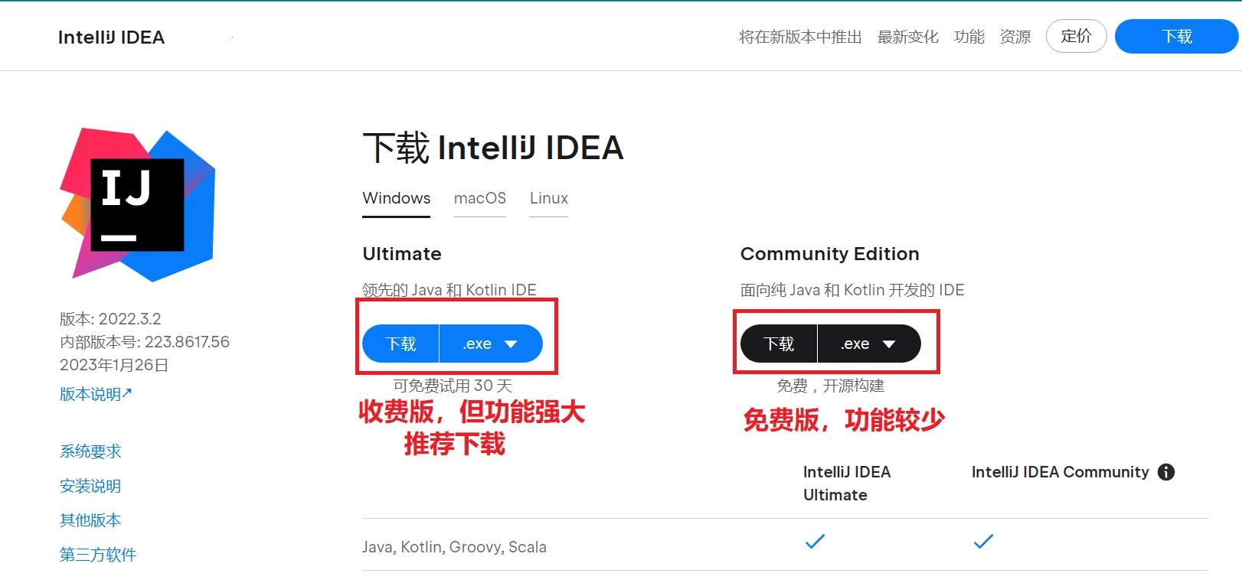Click the 2023年1月26日 date text
The width and height of the screenshot is (1242, 583).
(114, 365)
